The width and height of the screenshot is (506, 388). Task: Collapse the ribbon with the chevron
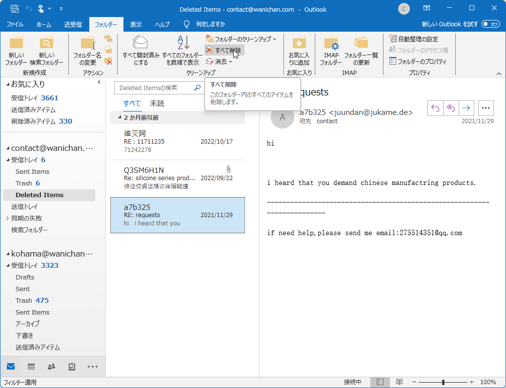click(499, 74)
